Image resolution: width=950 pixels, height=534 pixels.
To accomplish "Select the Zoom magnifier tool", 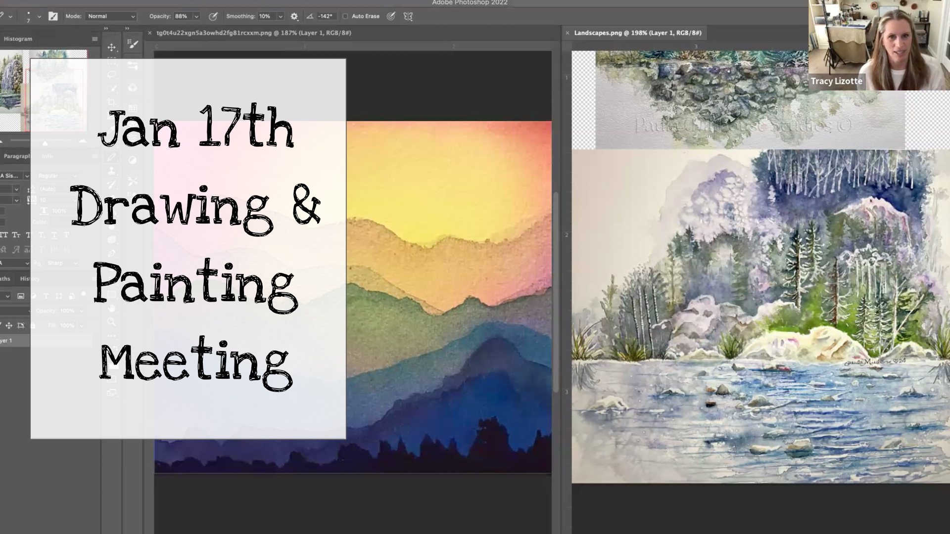I will coord(111,322).
